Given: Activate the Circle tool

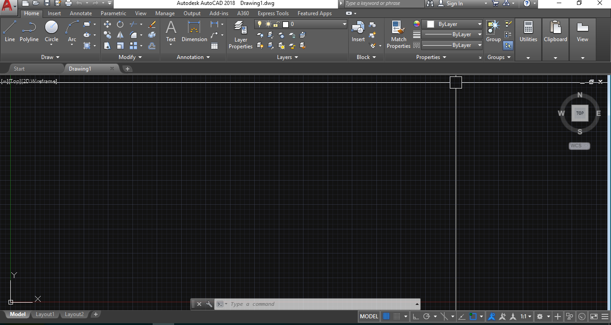Looking at the screenshot, I should coord(51,31).
